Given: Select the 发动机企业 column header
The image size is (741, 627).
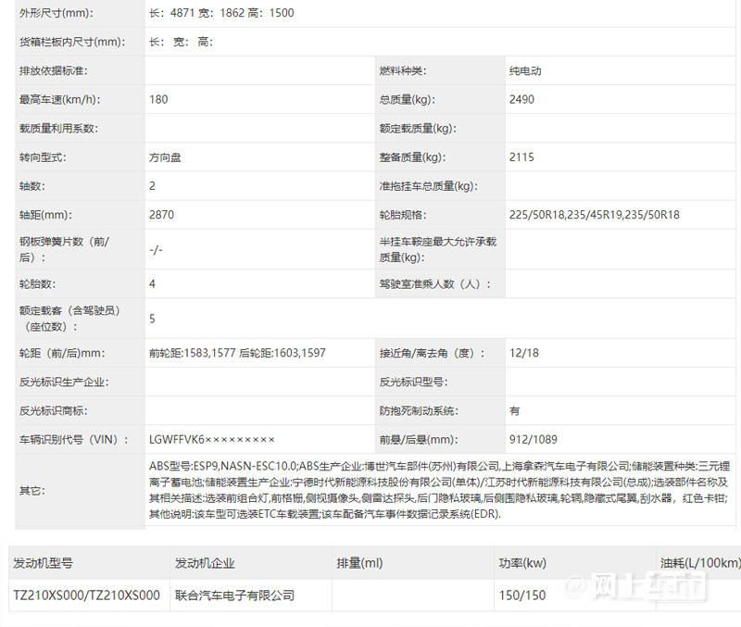Looking at the screenshot, I should pos(205,563).
